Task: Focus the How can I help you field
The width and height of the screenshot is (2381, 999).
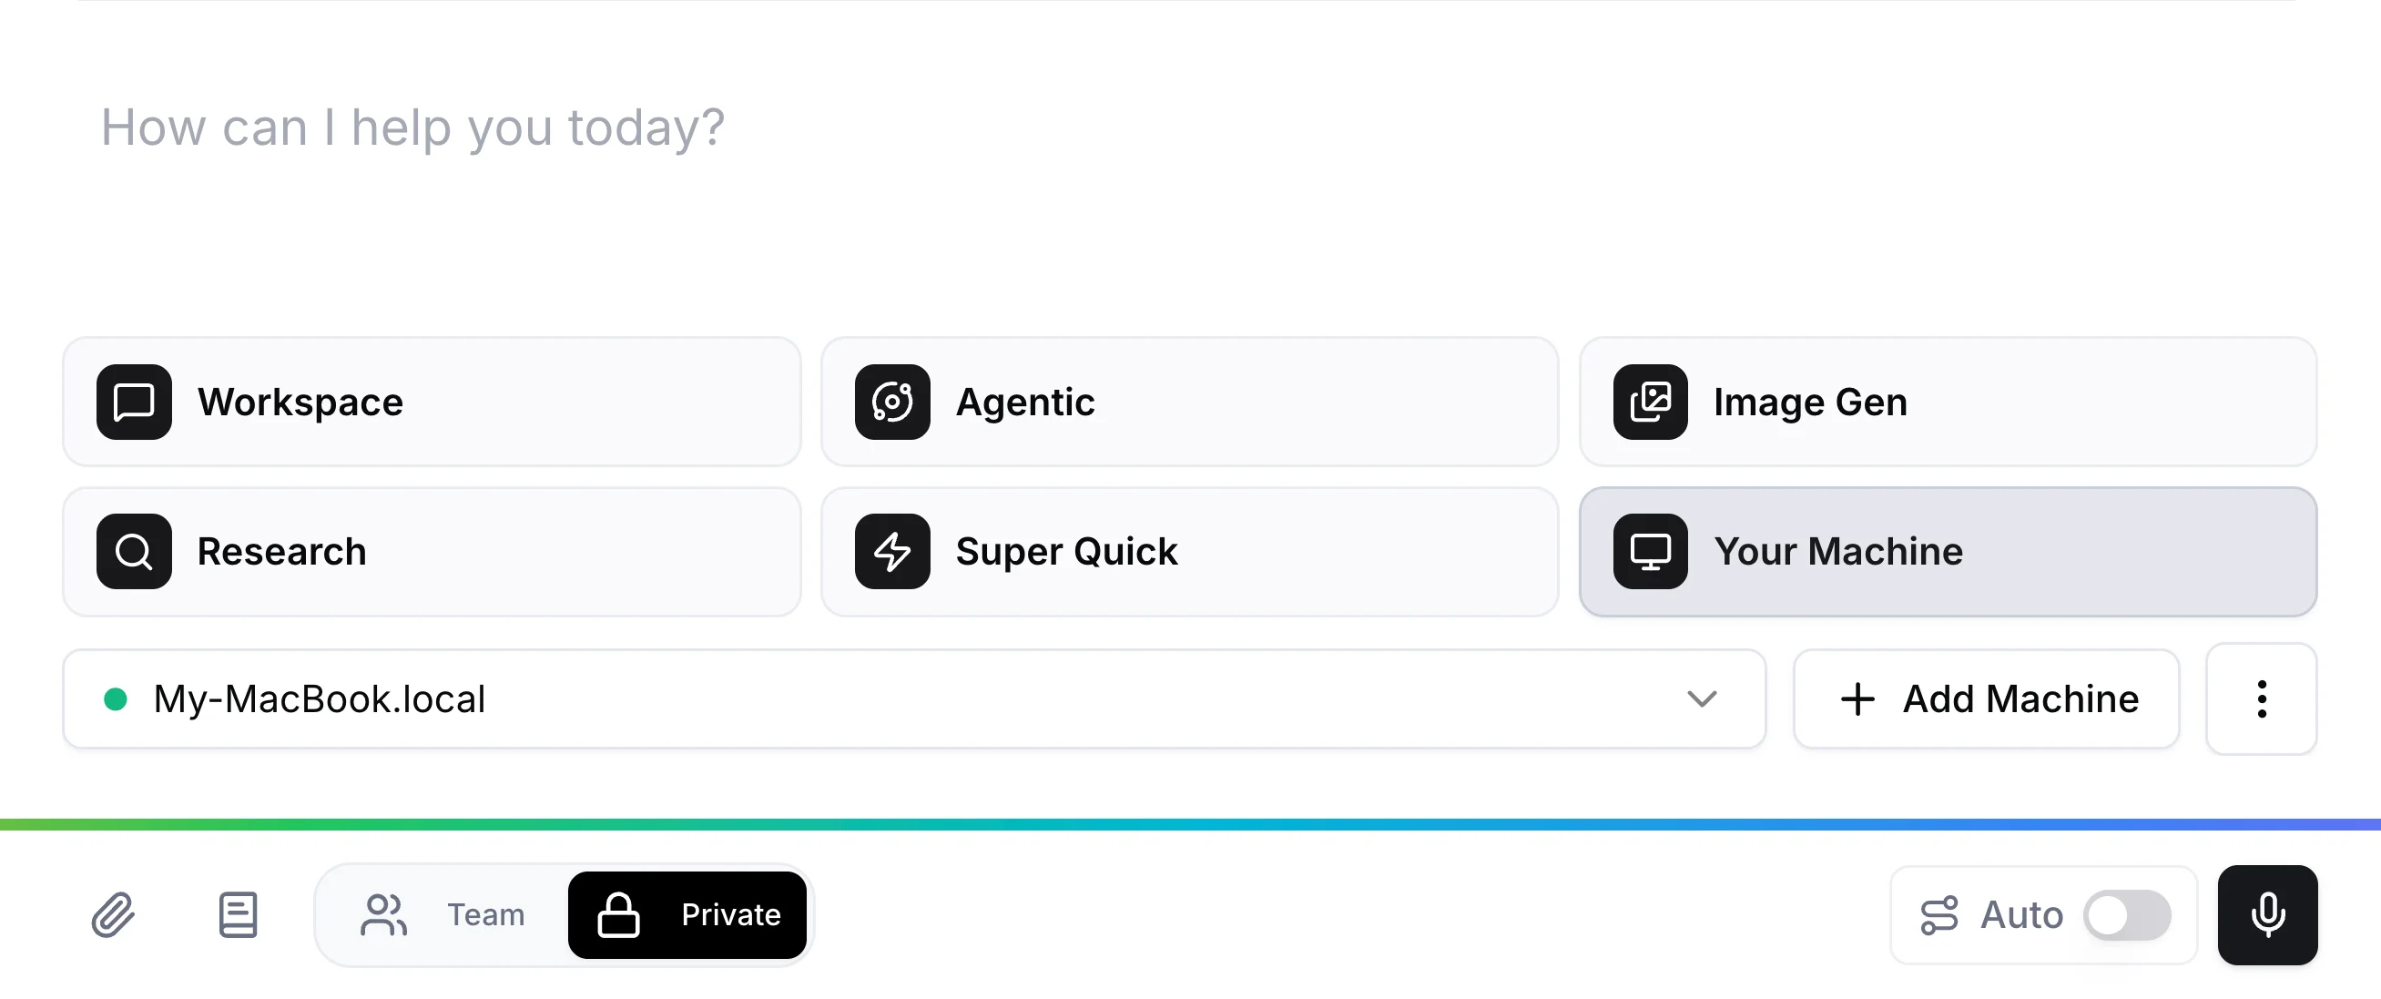Action: 413,127
